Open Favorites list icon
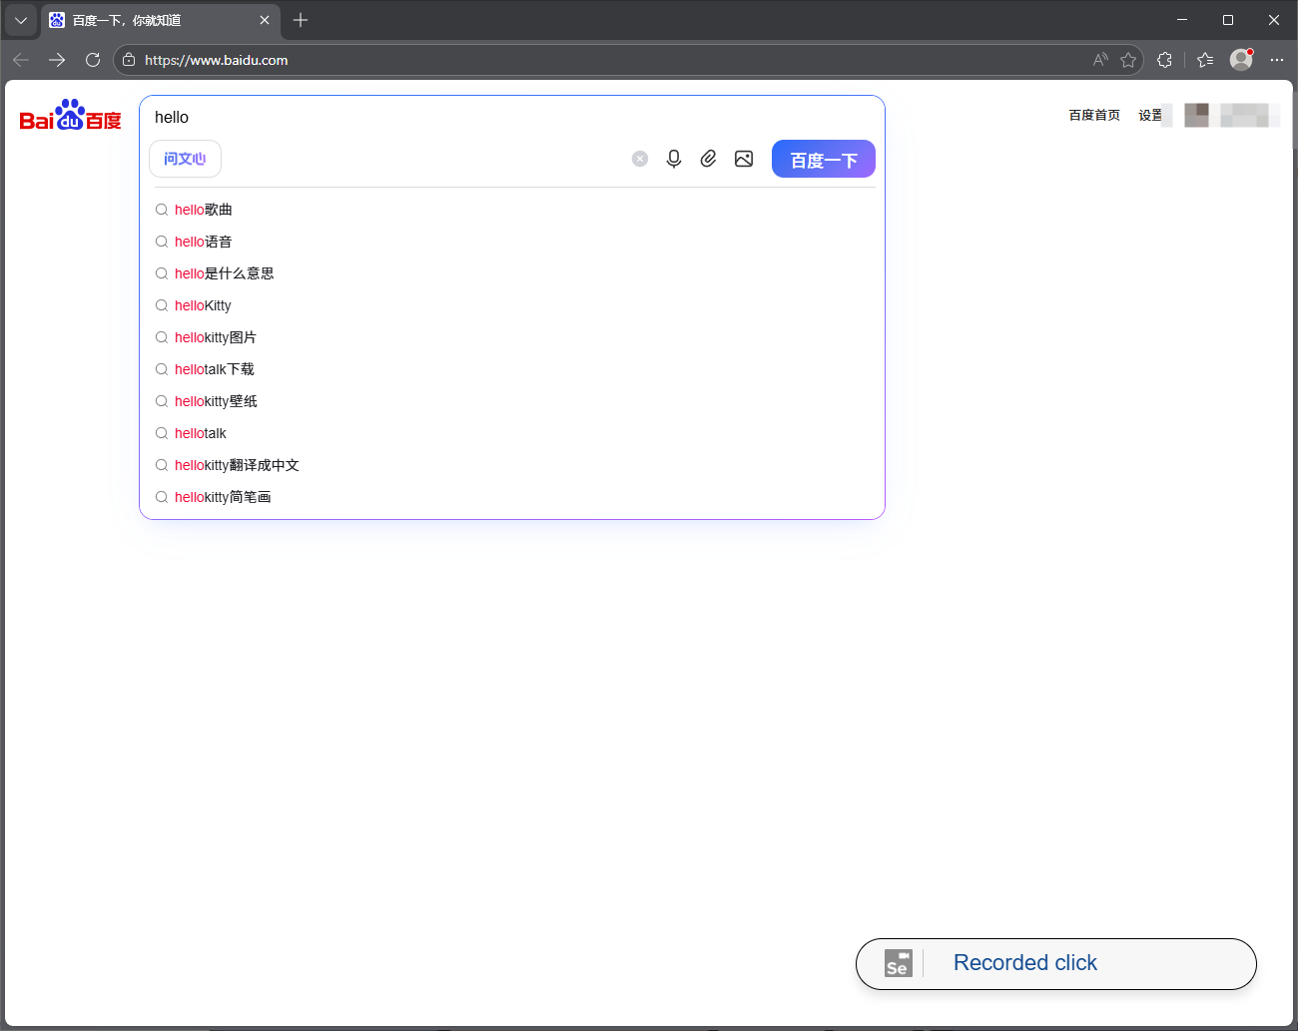This screenshot has height=1031, width=1298. click(1205, 60)
